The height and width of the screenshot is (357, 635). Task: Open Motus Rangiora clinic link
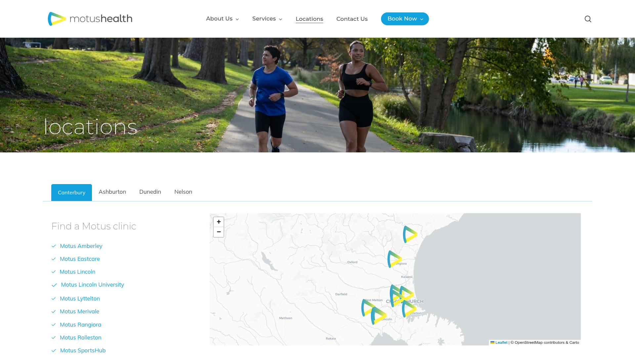click(80, 325)
